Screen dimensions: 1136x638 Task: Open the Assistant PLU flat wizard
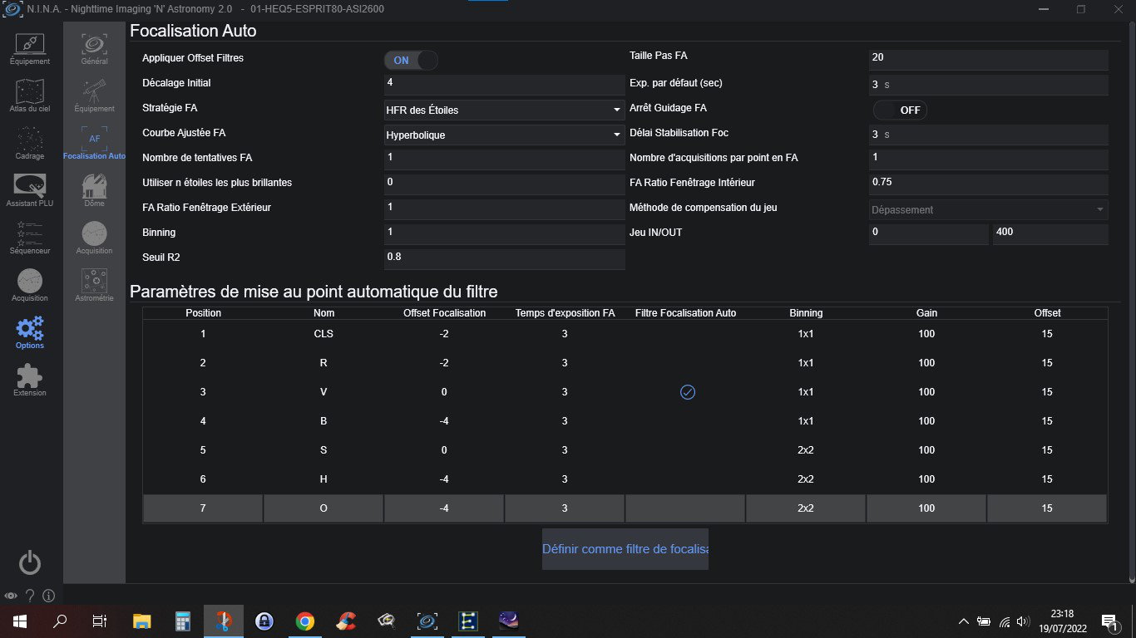pos(30,190)
